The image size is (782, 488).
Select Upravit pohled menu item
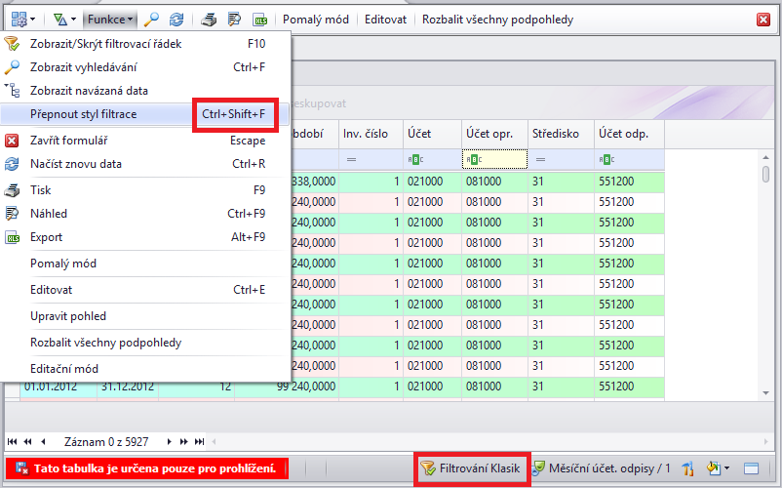coord(144,317)
